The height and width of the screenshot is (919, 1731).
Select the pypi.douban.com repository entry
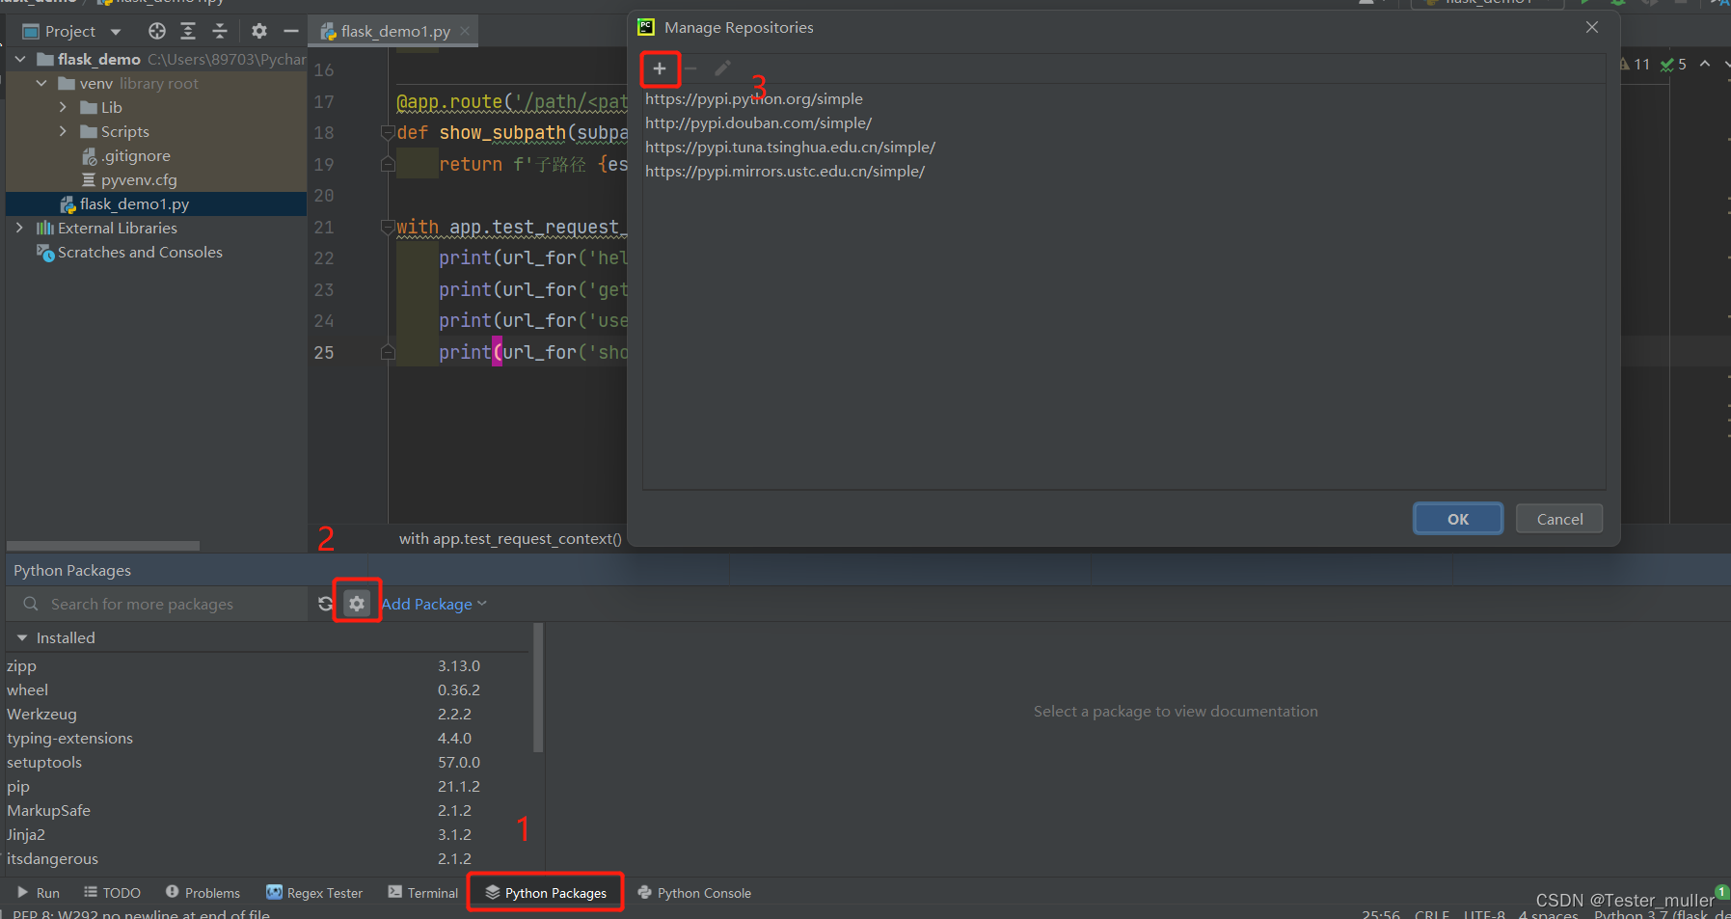pyautogui.click(x=758, y=122)
